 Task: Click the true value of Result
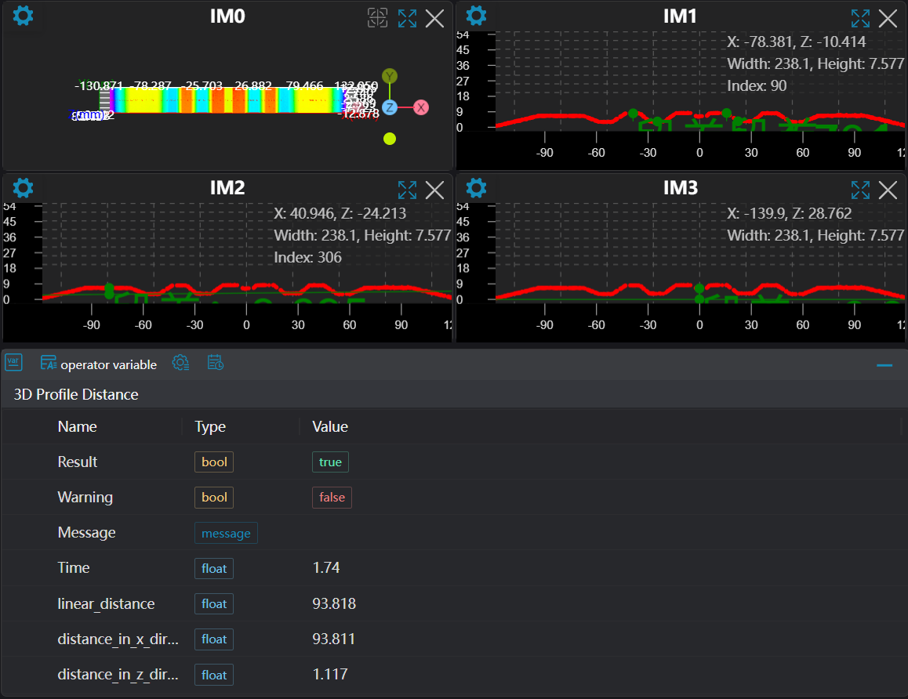point(330,462)
